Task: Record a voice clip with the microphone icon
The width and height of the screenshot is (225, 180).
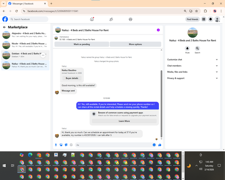Action: [56, 145]
